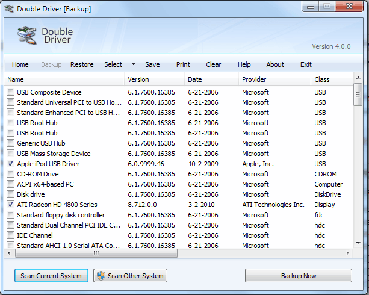Click the horizontal scrollbar thumb
The width and height of the screenshot is (369, 295).
click(96, 253)
